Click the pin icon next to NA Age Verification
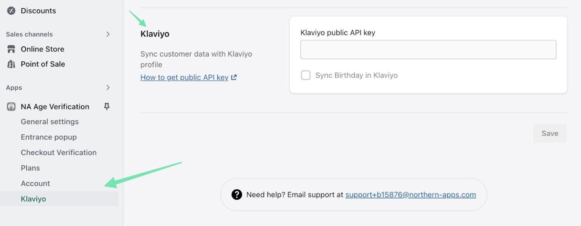The width and height of the screenshot is (581, 226). click(x=106, y=106)
